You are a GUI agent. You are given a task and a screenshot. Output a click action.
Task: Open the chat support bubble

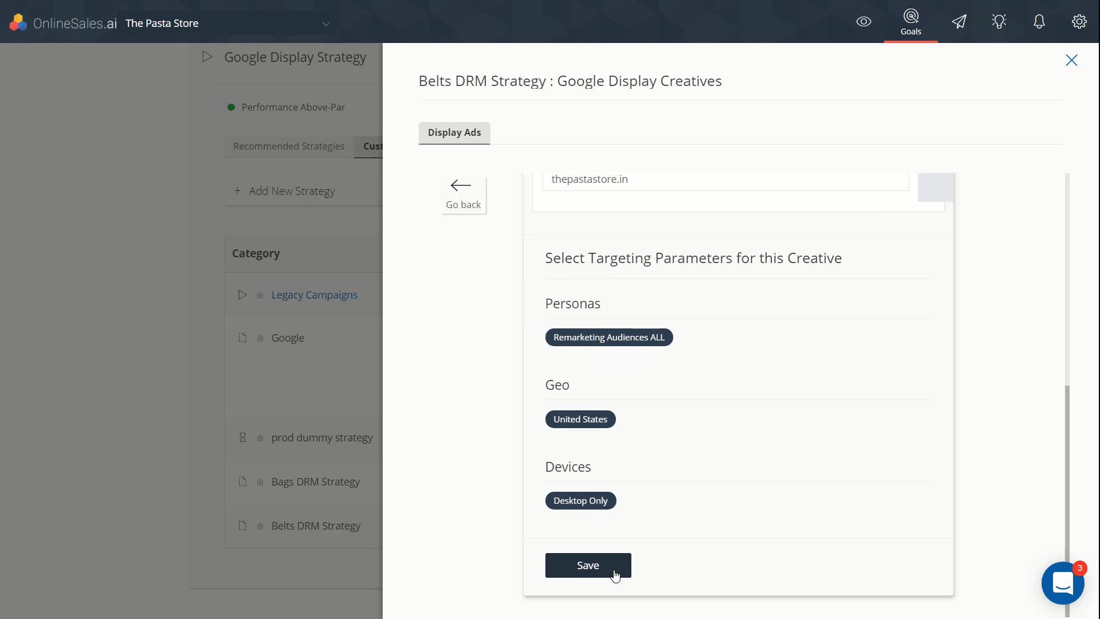[1063, 583]
